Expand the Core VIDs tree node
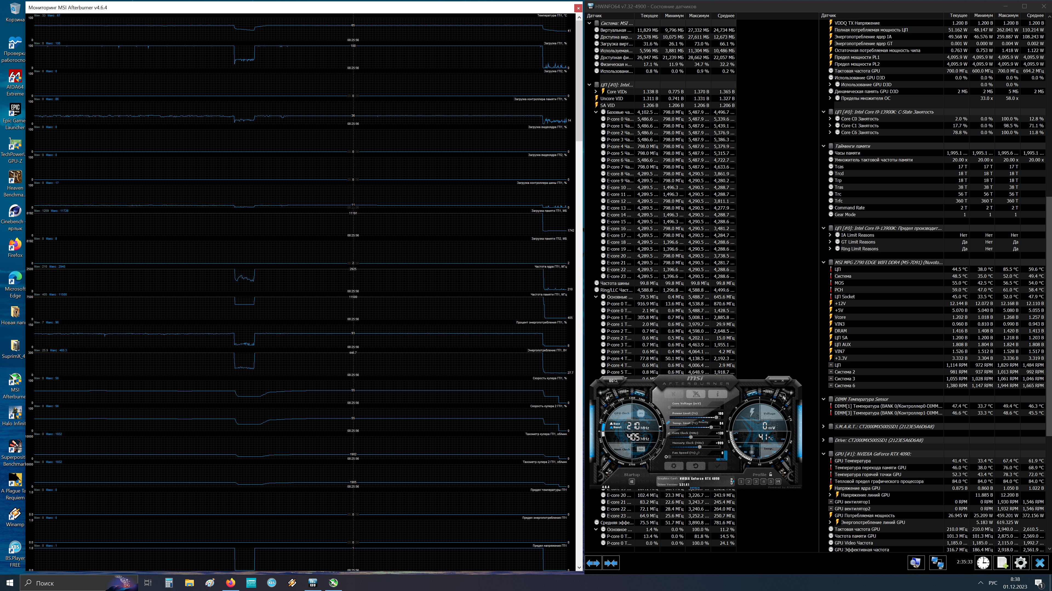Screen dimensions: 1052x591 coord(596,92)
